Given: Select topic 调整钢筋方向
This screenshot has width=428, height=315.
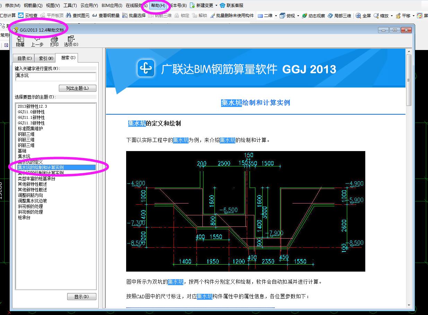Looking at the screenshot, I should click(x=30, y=195).
